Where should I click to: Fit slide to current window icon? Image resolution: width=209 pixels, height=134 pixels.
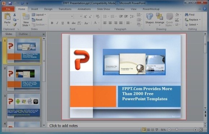point(201,130)
